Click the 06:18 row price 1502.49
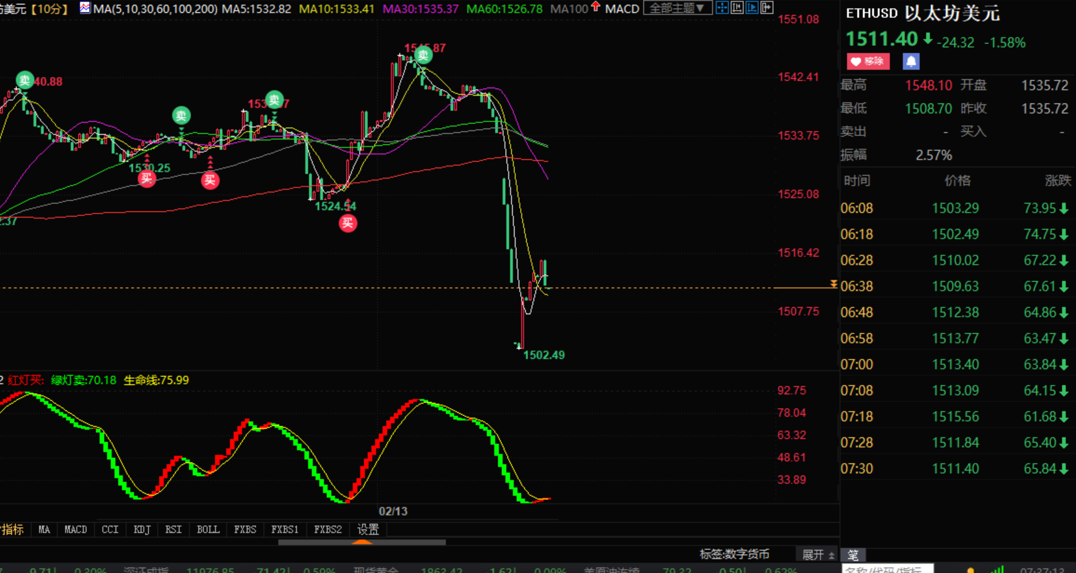This screenshot has width=1076, height=573. (x=955, y=234)
